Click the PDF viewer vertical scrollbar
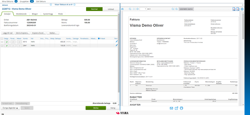250x115 pixels. point(243,26)
